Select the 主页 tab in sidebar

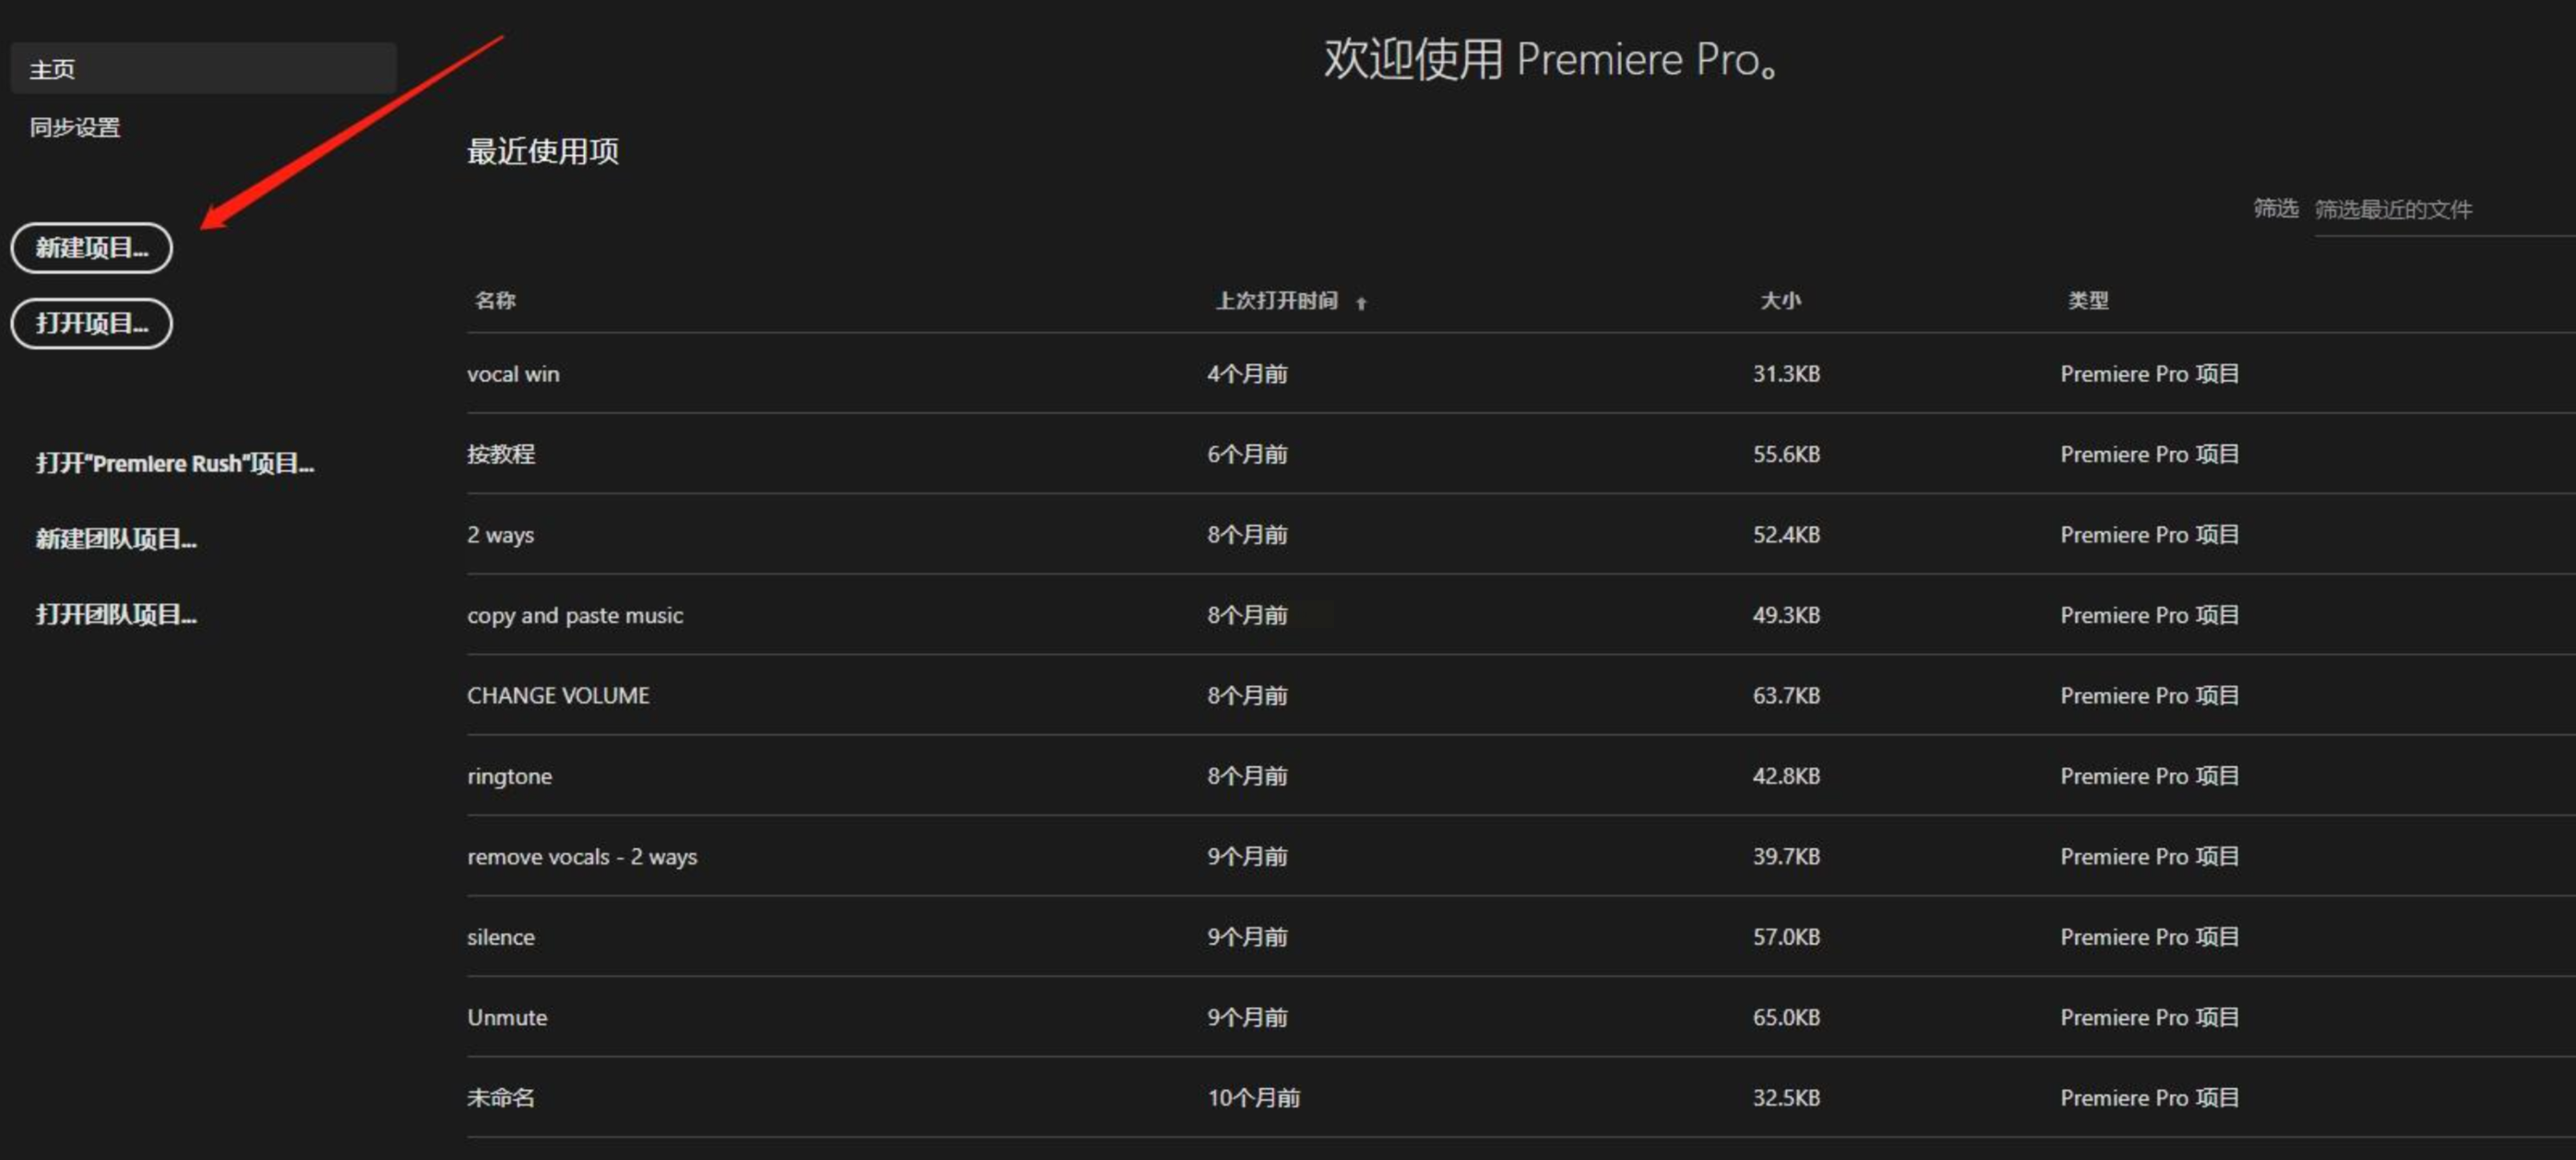pyautogui.click(x=203, y=69)
